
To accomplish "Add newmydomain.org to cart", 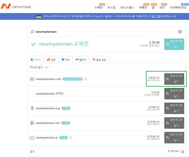I will [174, 108].
